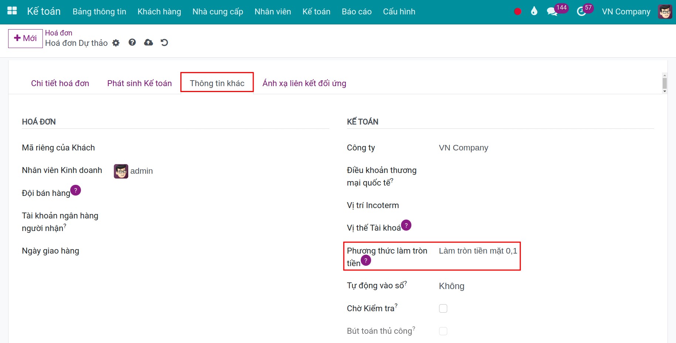The image size is (676, 343).
Task: Click the Kế toán app title
Action: [44, 11]
